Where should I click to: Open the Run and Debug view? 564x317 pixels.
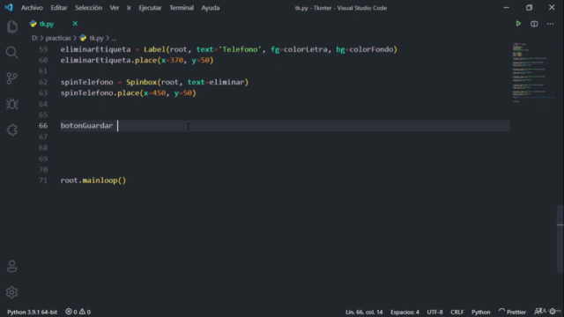point(11,104)
